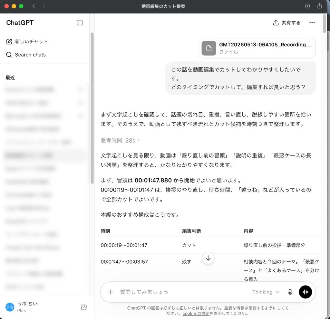Open the three-dot conversation options menu
This screenshot has height=319, width=330.
312,23
